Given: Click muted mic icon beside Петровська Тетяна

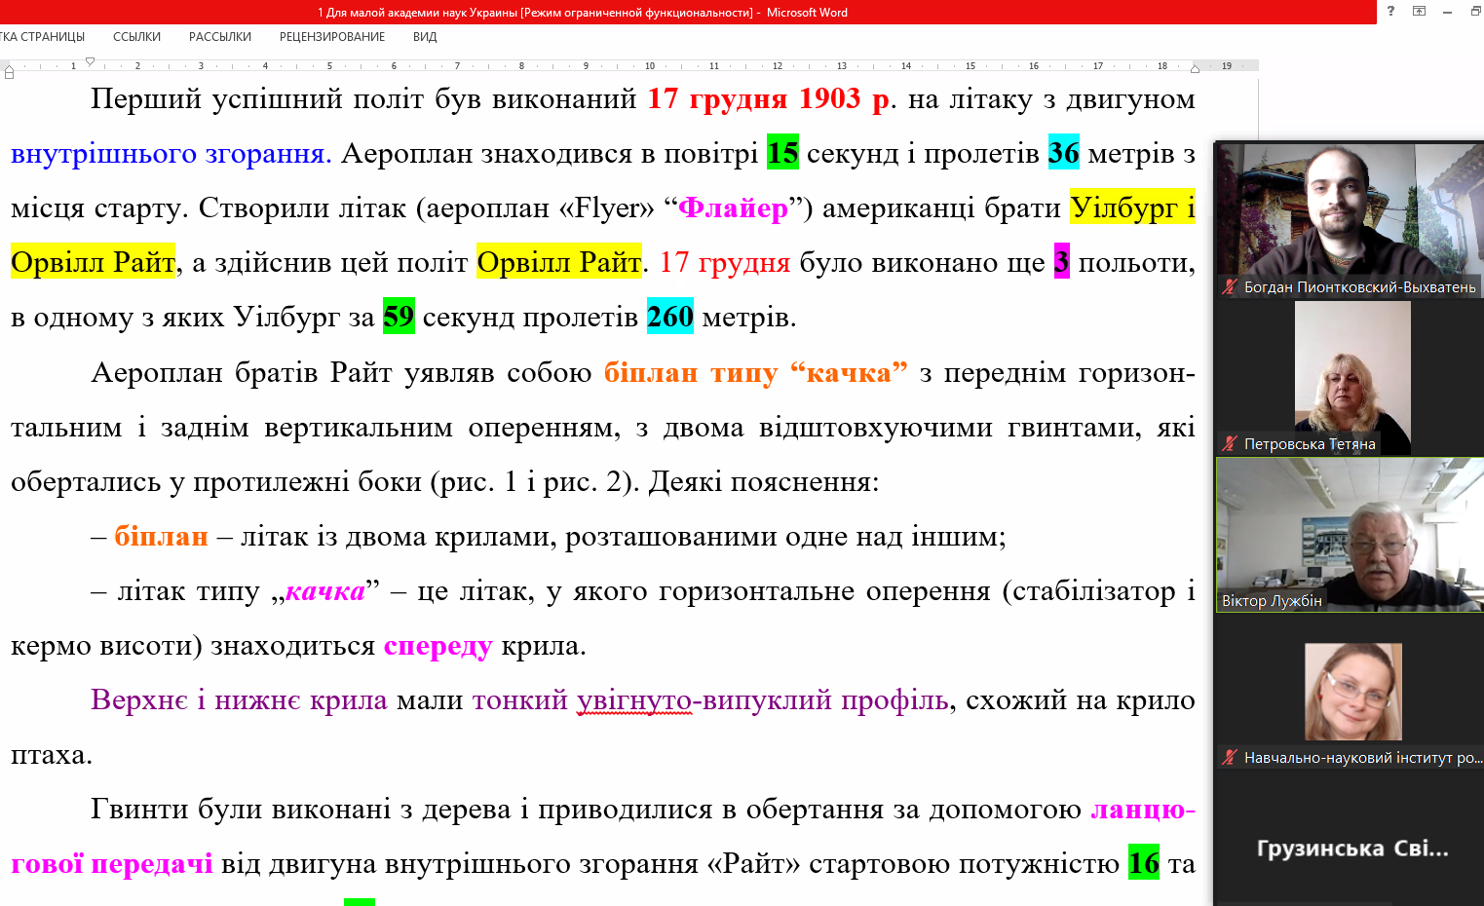Looking at the screenshot, I should point(1230,444).
